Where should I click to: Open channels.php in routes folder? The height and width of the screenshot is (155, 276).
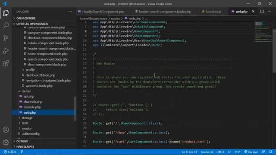pyautogui.click(x=33, y=102)
